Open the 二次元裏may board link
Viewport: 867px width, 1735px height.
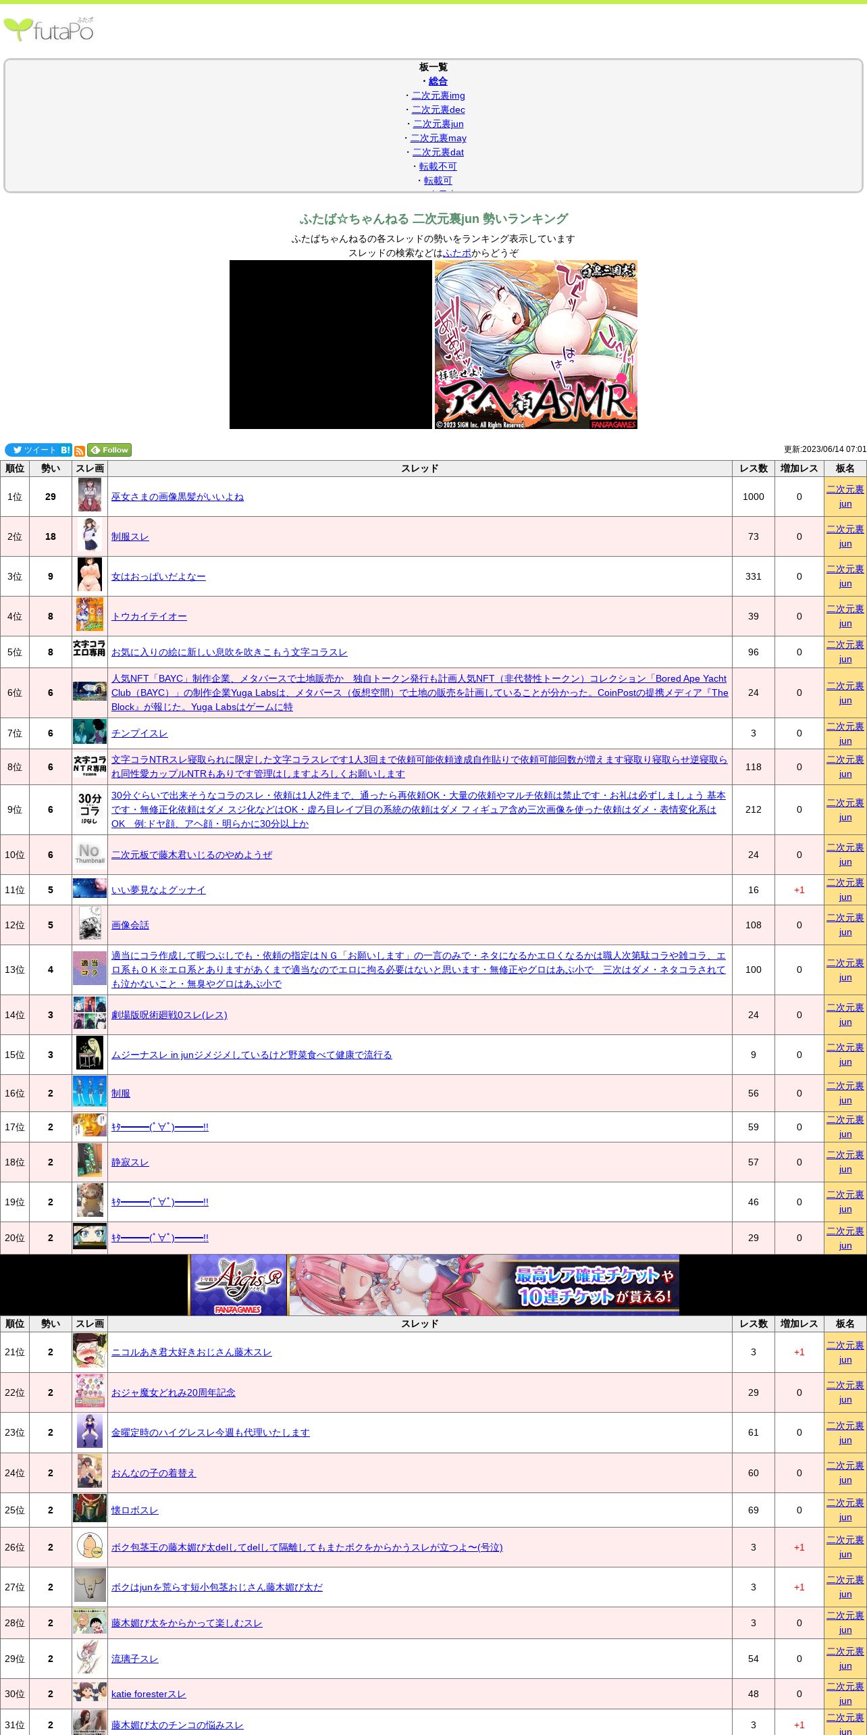(x=438, y=138)
